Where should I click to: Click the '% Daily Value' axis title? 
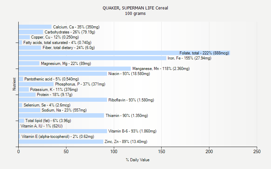coord(138,160)
